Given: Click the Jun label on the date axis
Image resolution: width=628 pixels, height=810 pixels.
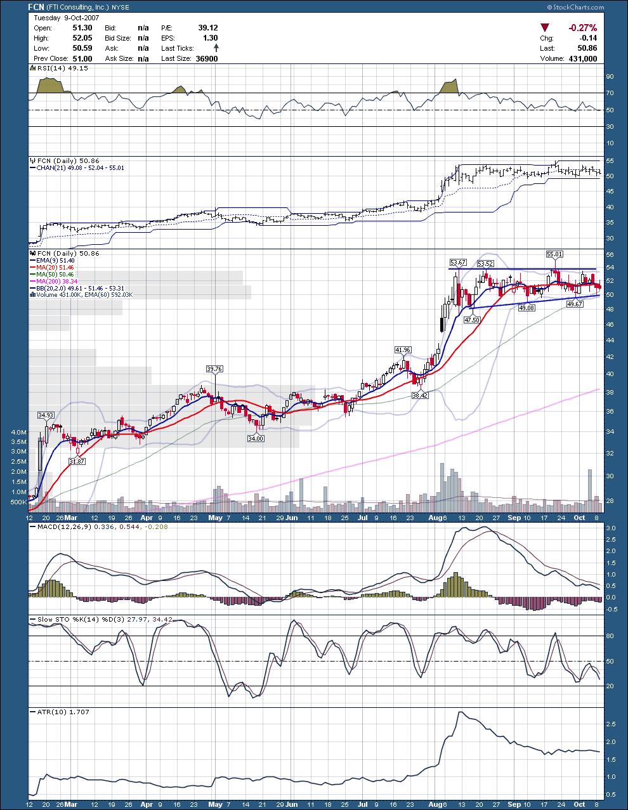Looking at the screenshot, I should click(291, 518).
